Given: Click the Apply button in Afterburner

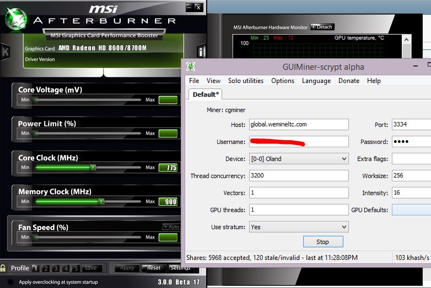Looking at the screenshot, I should (126, 268).
